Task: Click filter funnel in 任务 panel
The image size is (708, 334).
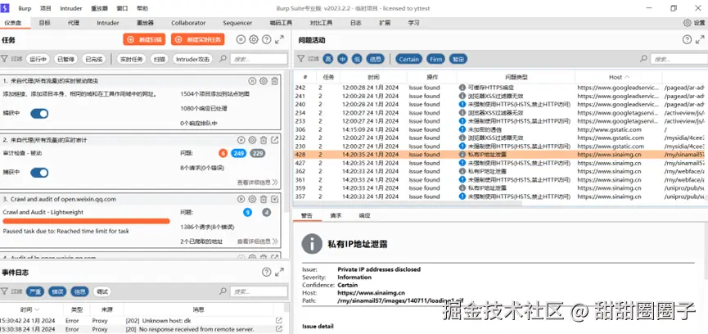Action: (x=4, y=59)
